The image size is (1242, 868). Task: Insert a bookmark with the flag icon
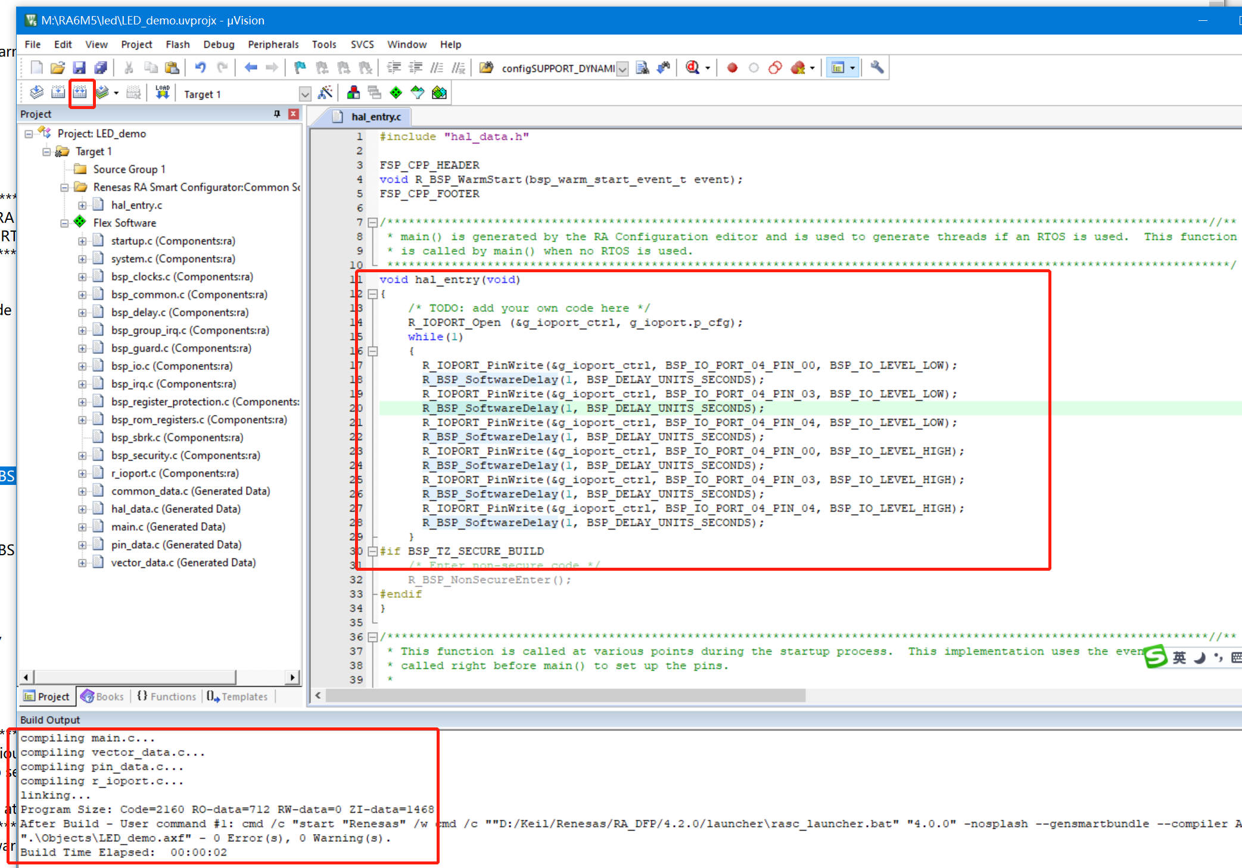[x=300, y=68]
